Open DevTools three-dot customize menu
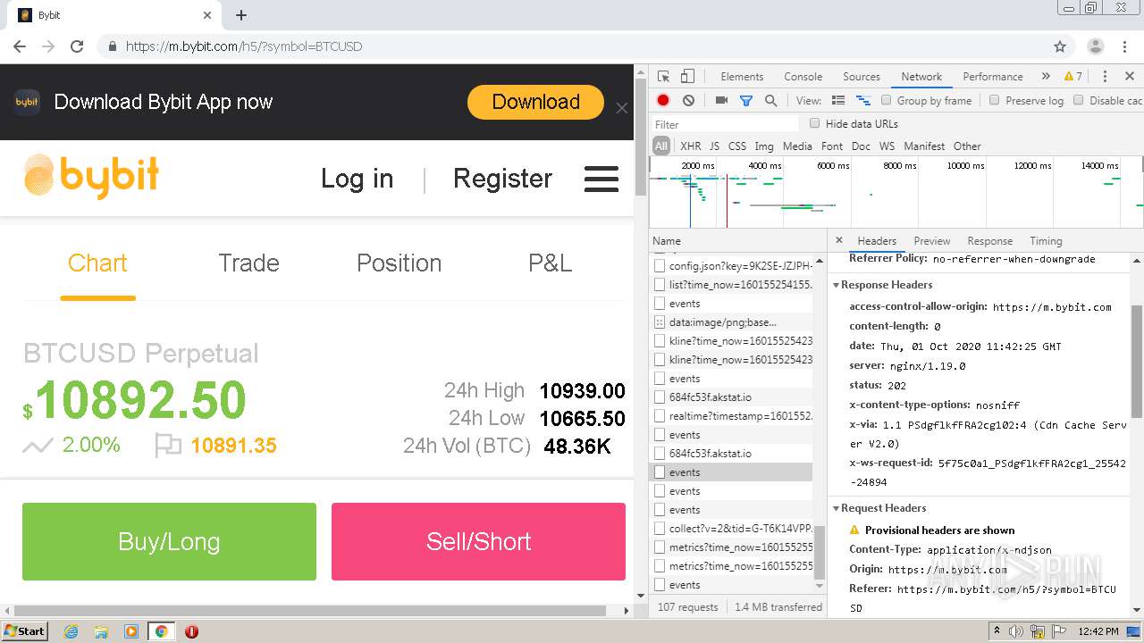Screen dimensions: 1144x643 1105,77
